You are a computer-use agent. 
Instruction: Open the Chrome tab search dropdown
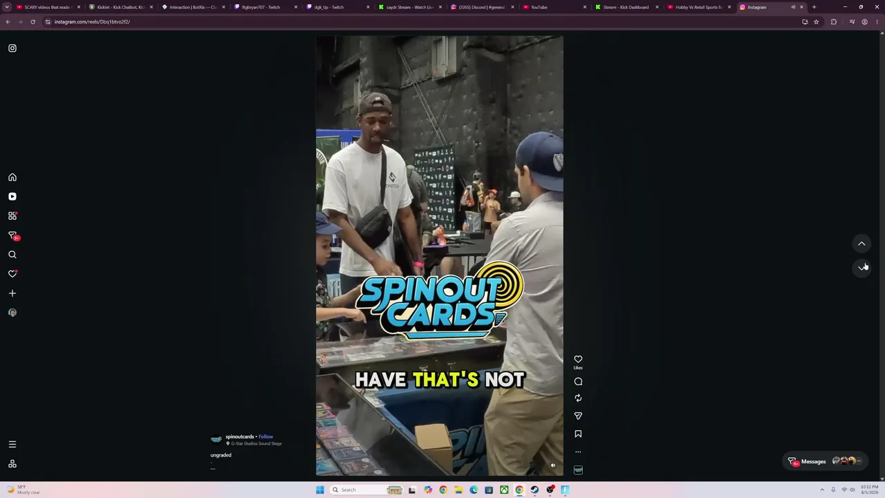[6, 7]
